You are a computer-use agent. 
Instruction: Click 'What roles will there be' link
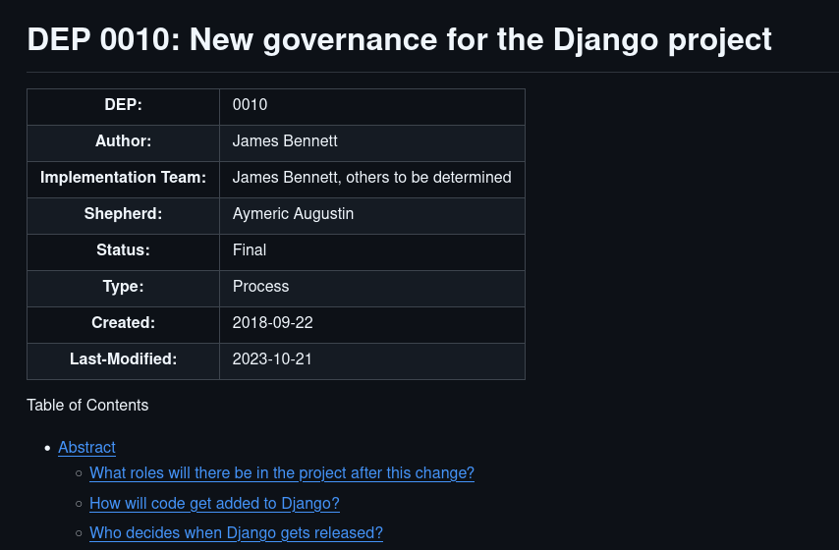281,473
